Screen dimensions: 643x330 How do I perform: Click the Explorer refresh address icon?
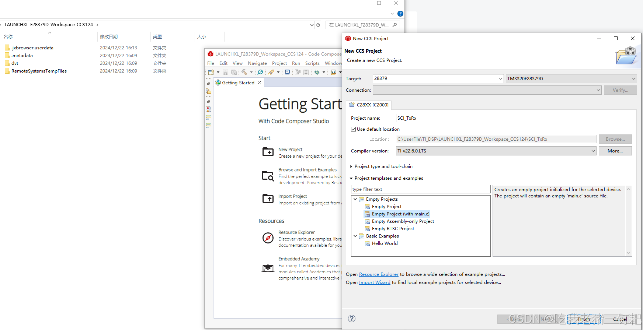coord(318,25)
